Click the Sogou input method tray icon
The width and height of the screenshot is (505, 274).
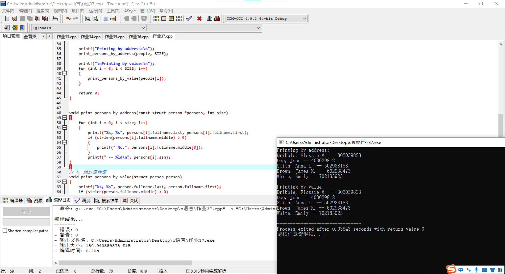click(x=451, y=269)
